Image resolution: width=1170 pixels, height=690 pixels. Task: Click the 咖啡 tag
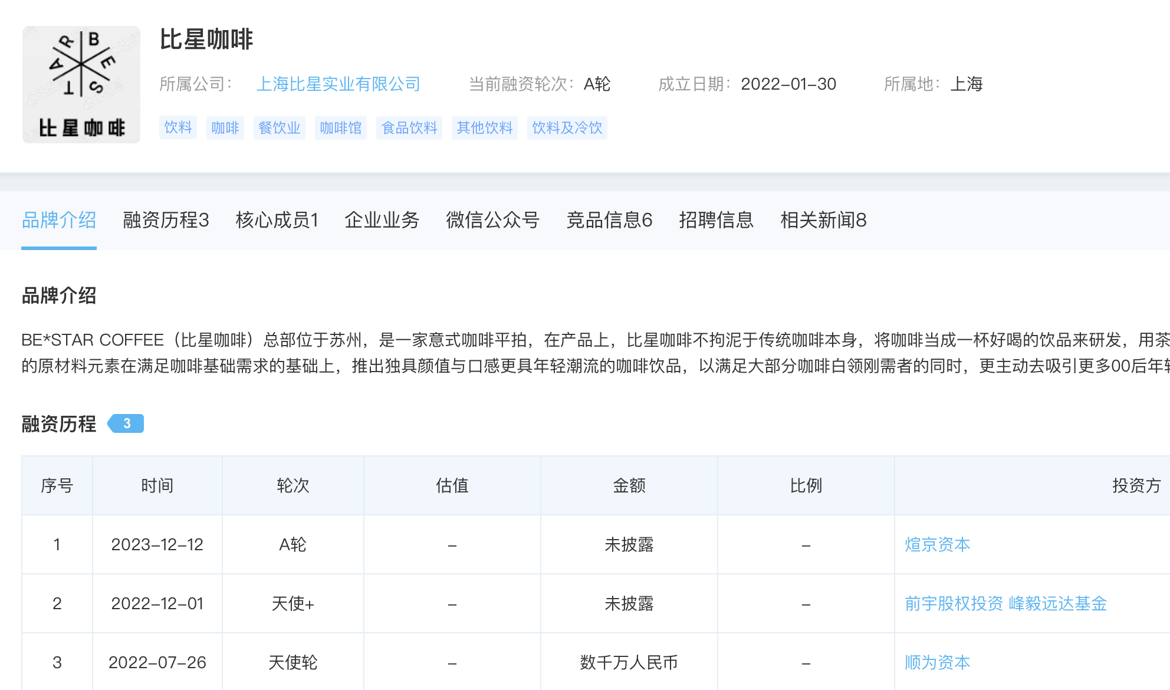click(225, 128)
